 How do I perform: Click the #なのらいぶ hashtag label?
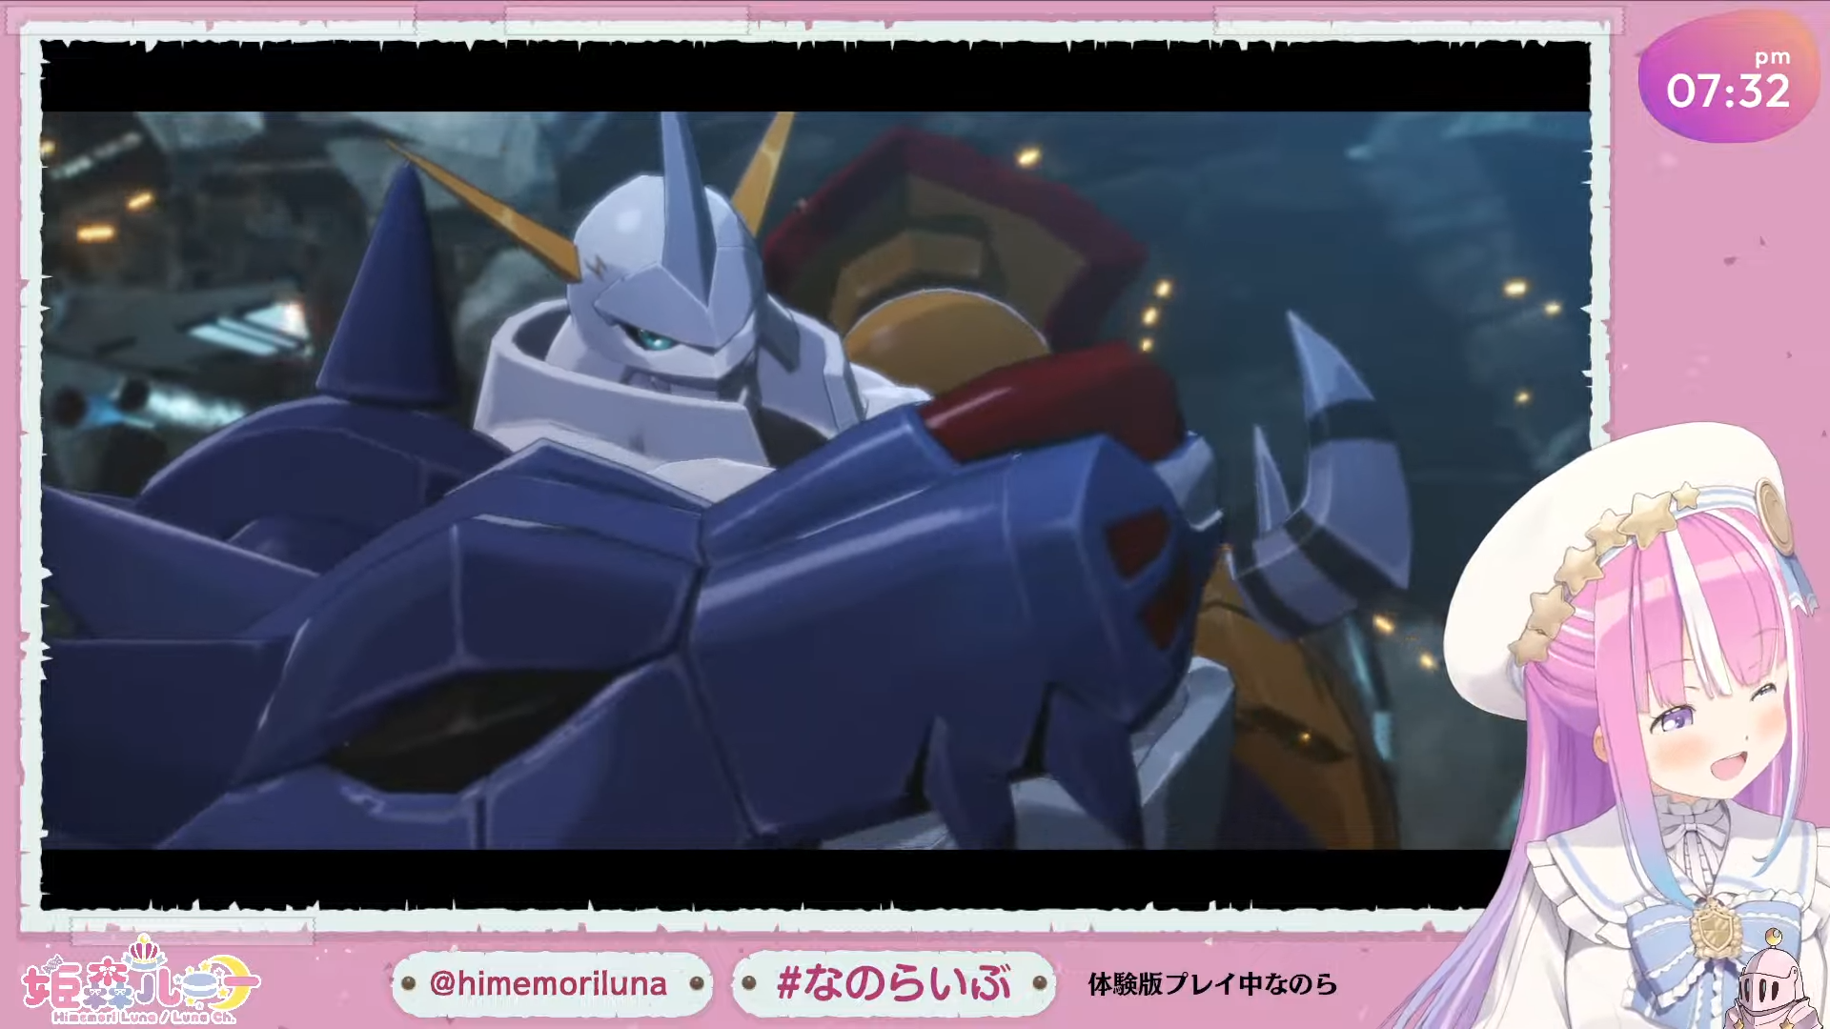tap(893, 983)
